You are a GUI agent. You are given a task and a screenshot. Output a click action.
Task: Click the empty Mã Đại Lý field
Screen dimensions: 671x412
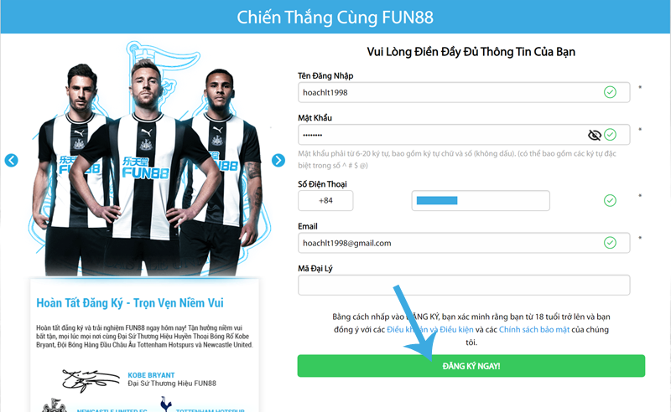(464, 285)
